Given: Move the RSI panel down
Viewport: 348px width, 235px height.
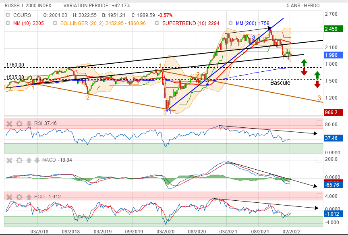Looking at the screenshot, I should coord(29,123).
